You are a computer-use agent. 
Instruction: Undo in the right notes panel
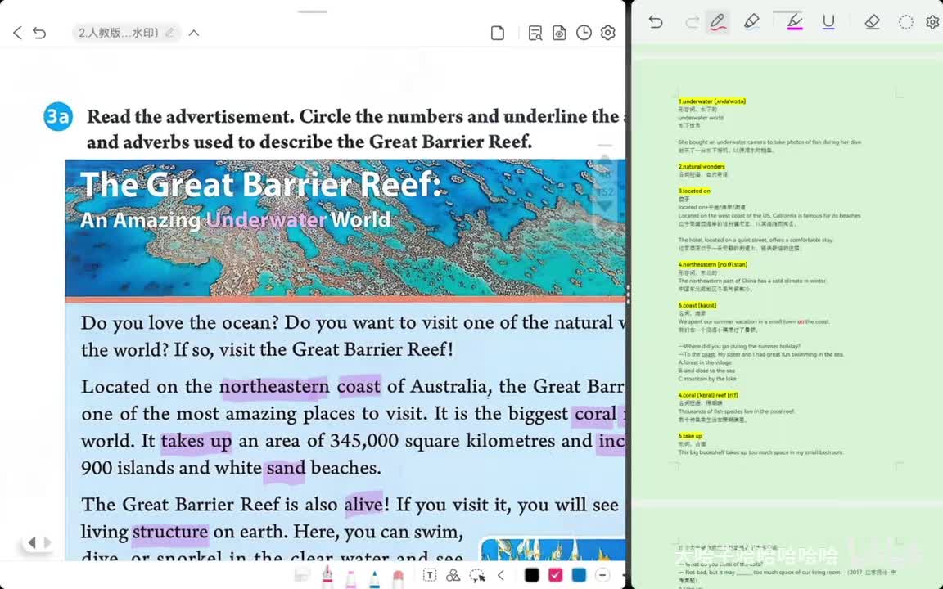pyautogui.click(x=656, y=22)
